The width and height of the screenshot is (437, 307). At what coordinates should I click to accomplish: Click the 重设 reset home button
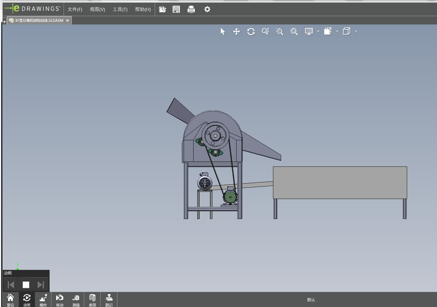pos(10,300)
